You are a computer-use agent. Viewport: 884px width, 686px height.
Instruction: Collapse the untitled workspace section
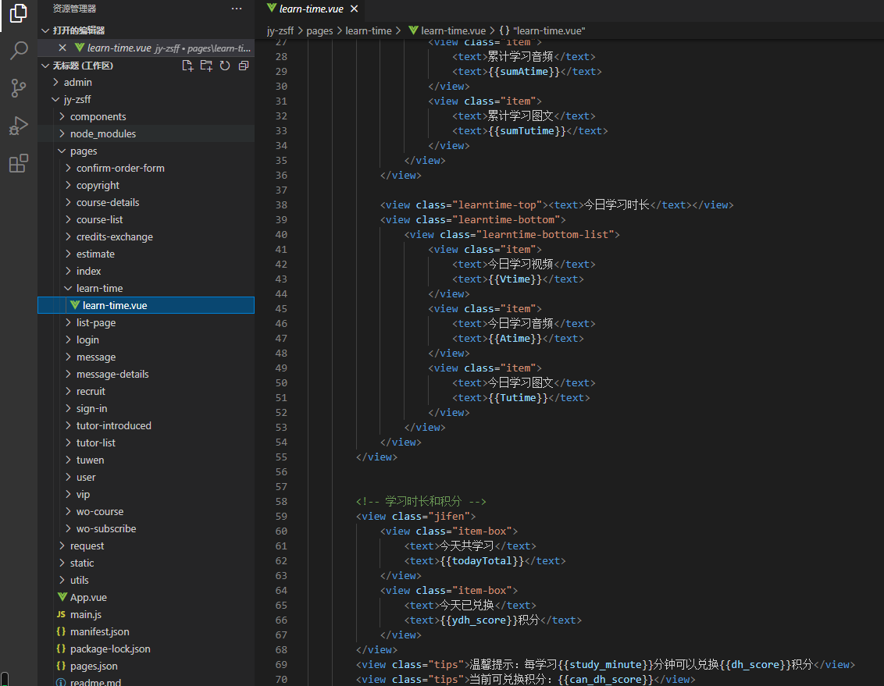pos(45,66)
